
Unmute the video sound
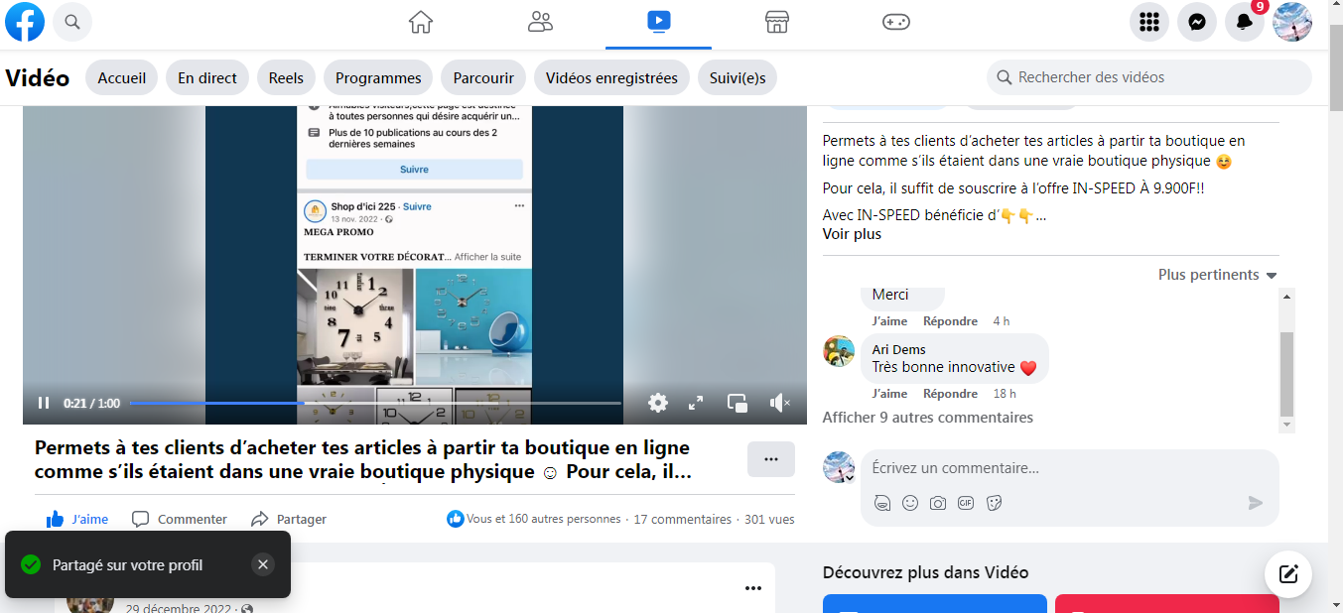[779, 403]
